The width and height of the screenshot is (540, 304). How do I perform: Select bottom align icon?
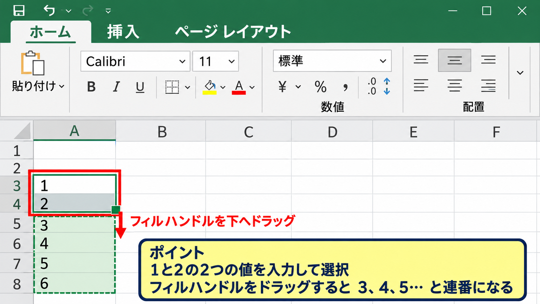[x=488, y=60]
